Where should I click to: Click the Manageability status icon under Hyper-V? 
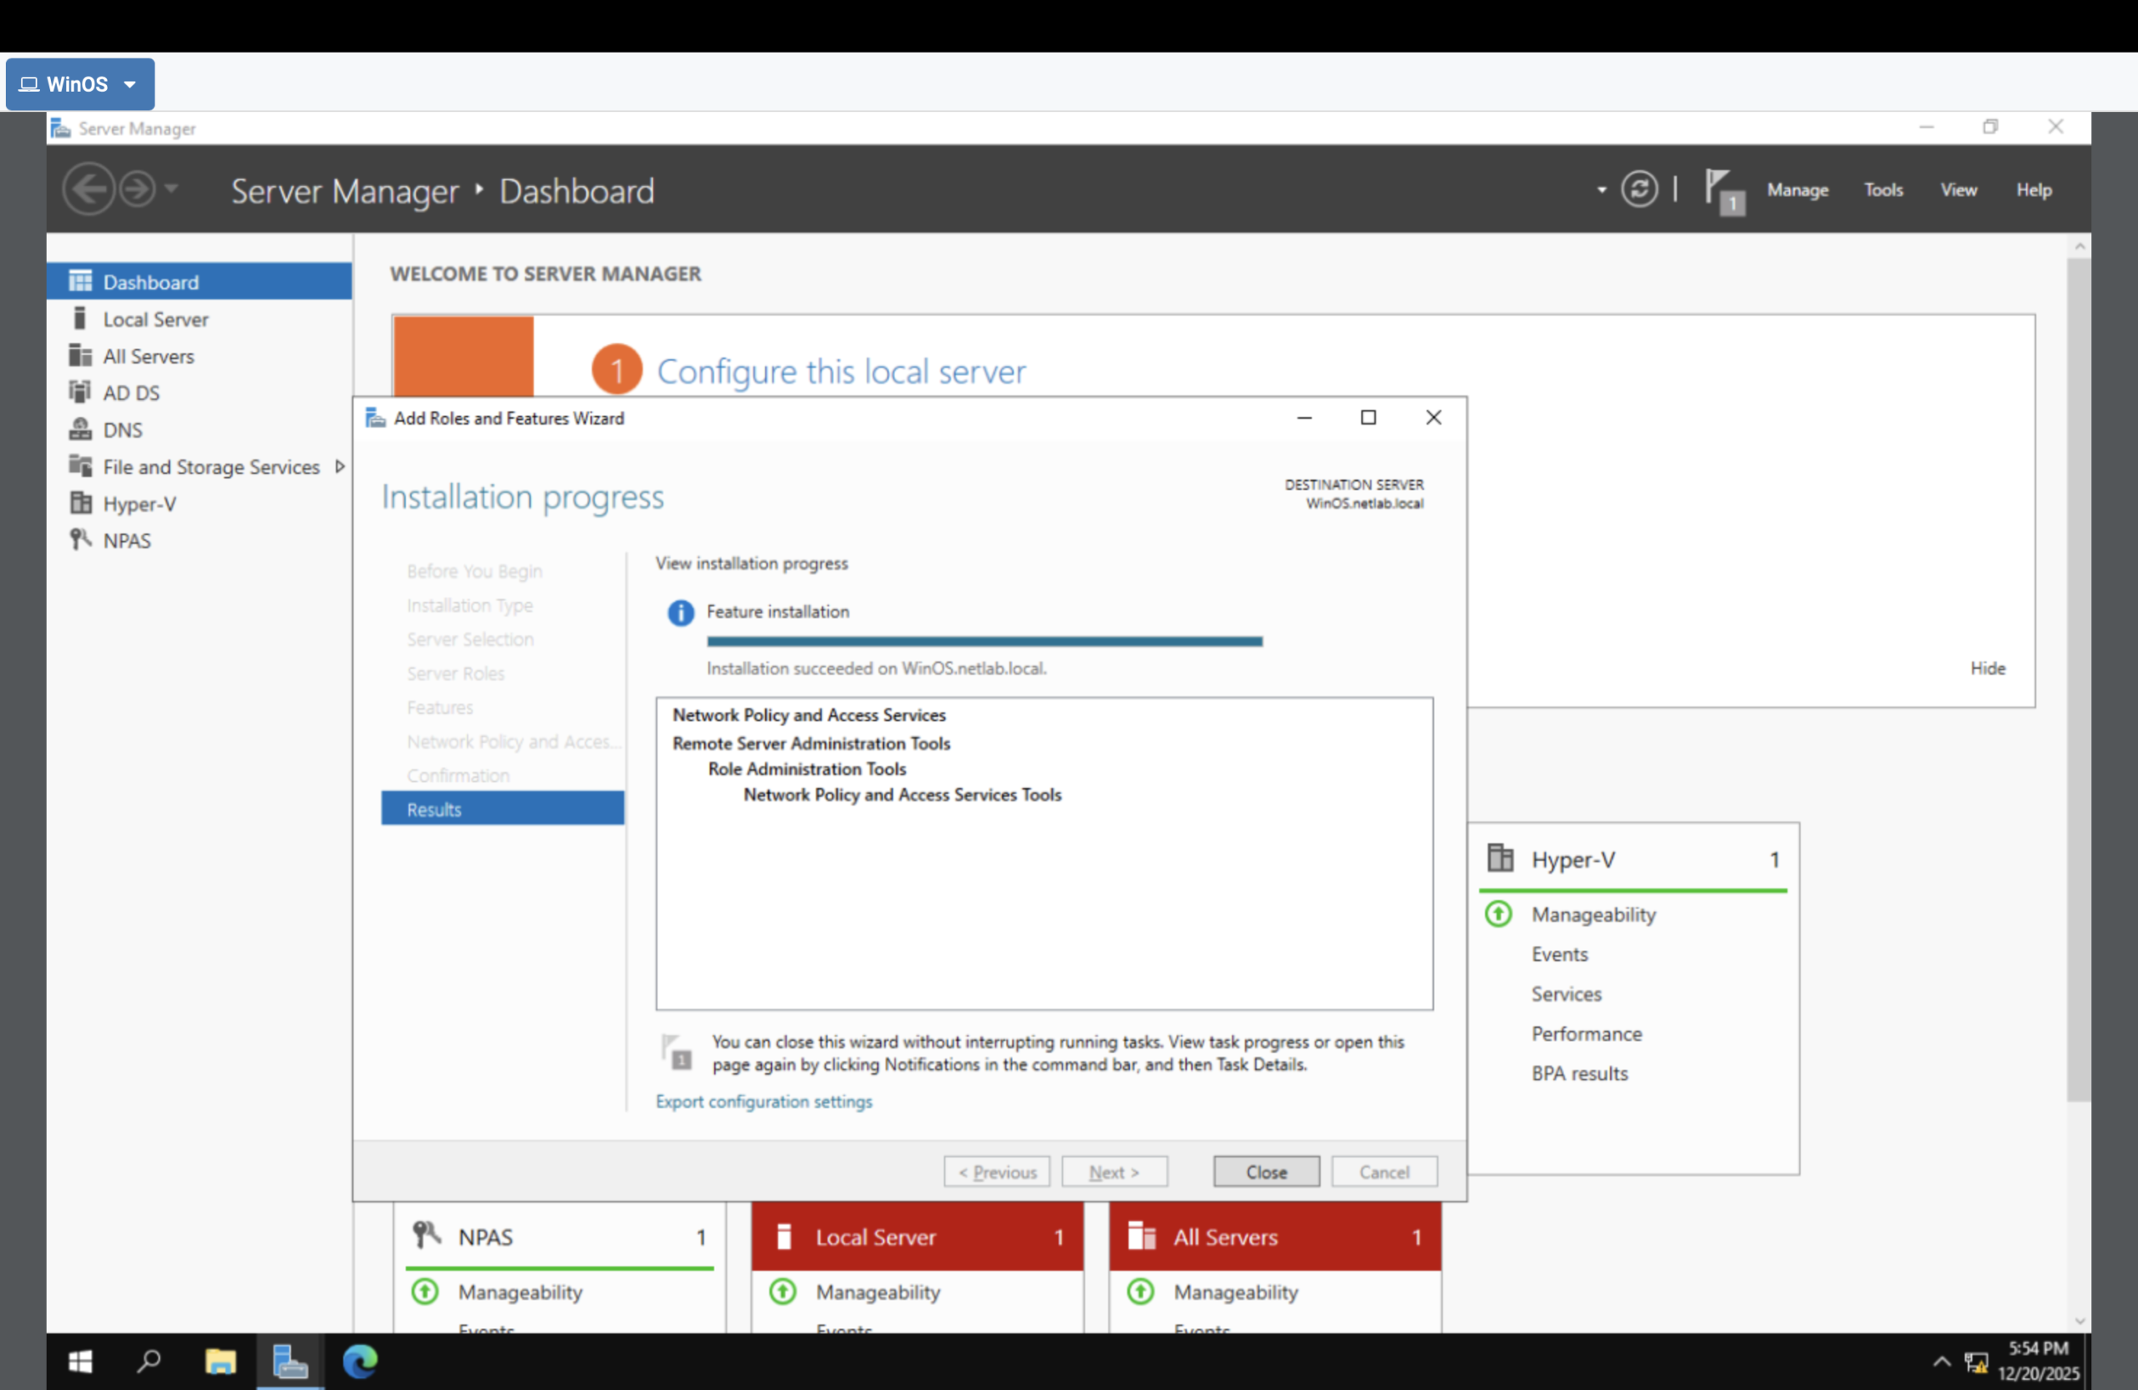coord(1498,914)
